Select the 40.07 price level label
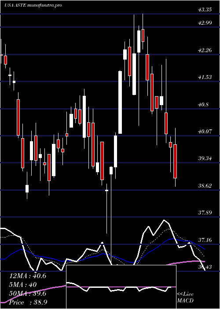 tap(205, 131)
